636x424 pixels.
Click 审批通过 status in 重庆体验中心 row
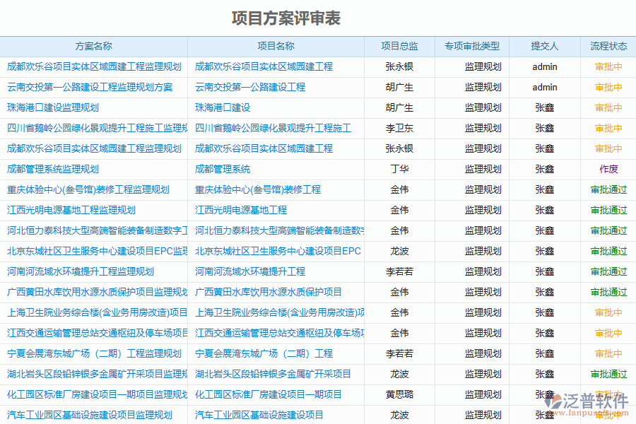pos(608,189)
